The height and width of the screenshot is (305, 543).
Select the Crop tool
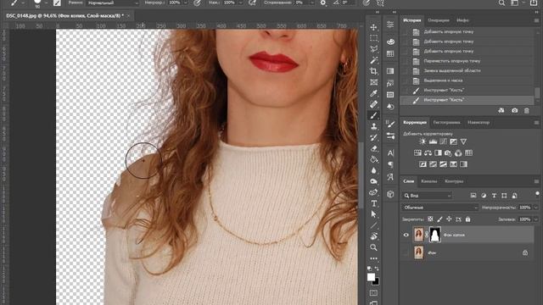tap(373, 71)
